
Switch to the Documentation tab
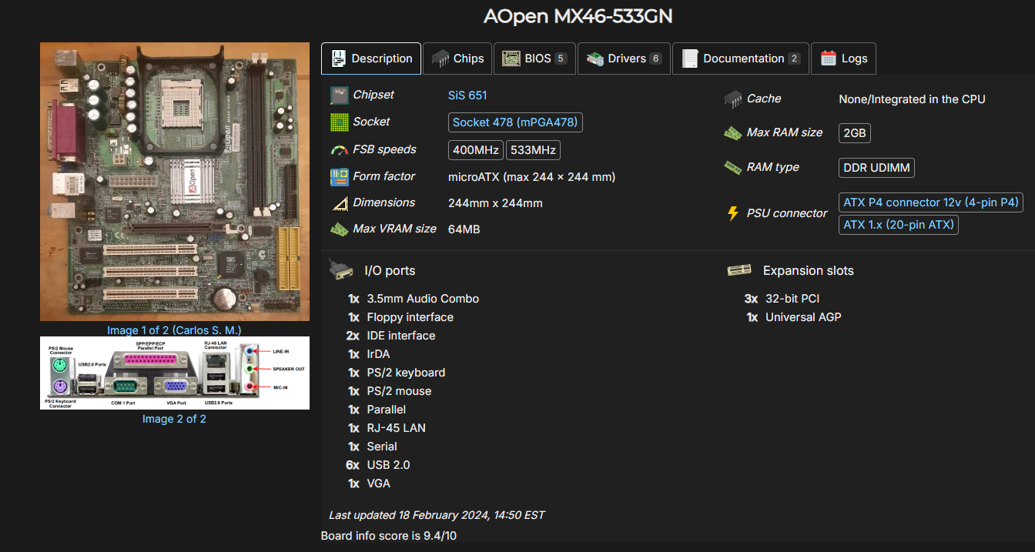[741, 59]
